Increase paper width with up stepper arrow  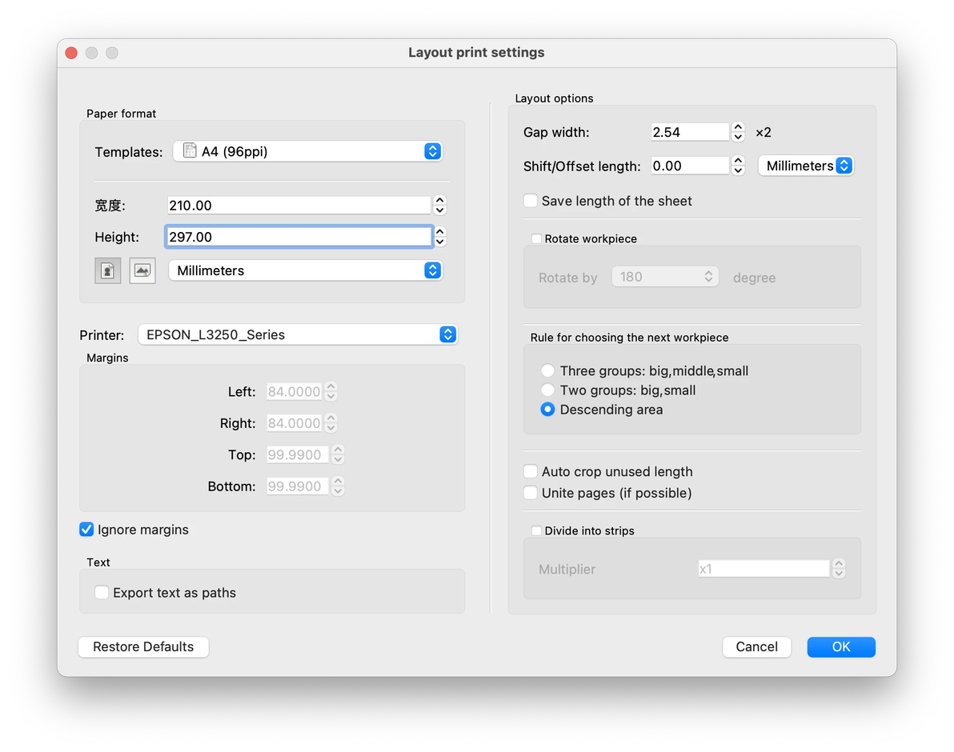(x=439, y=201)
